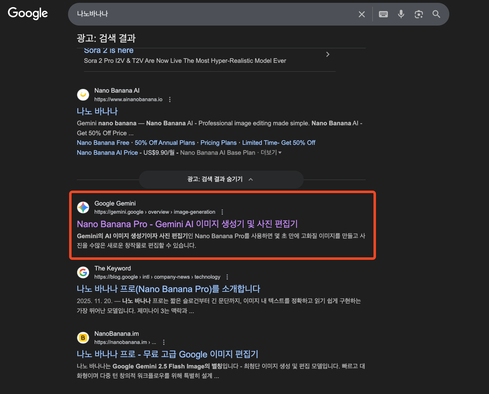Click into the 나노바나나 search field

pyautogui.click(x=213, y=14)
